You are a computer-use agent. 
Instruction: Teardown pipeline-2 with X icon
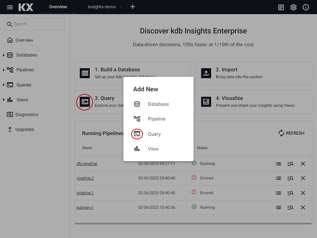[303, 178]
